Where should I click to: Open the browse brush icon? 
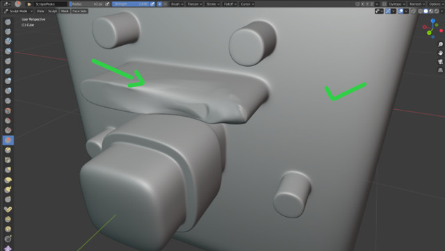coord(29,4)
